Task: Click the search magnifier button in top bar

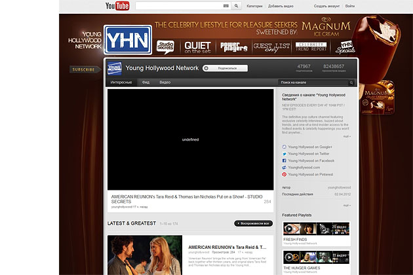Action: (x=237, y=7)
